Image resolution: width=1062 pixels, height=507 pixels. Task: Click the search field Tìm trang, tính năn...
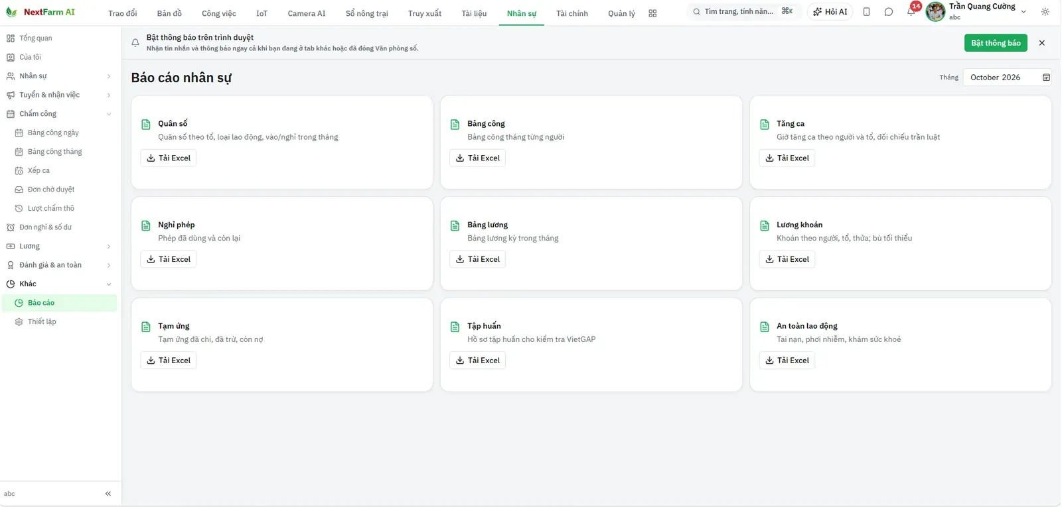pyautogui.click(x=743, y=12)
